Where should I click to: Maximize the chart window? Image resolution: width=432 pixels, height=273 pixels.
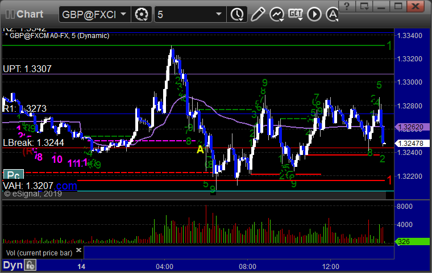398,6
